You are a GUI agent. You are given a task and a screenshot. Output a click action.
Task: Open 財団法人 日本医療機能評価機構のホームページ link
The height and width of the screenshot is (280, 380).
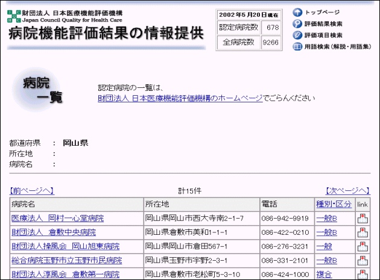180,98
